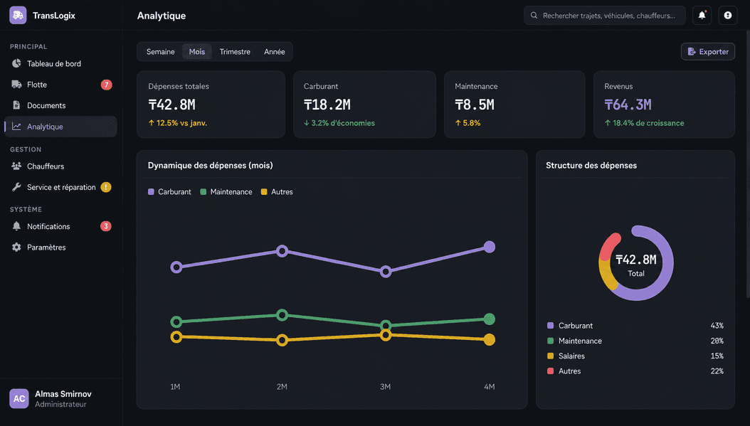Click the search field for trajets

pos(605,16)
